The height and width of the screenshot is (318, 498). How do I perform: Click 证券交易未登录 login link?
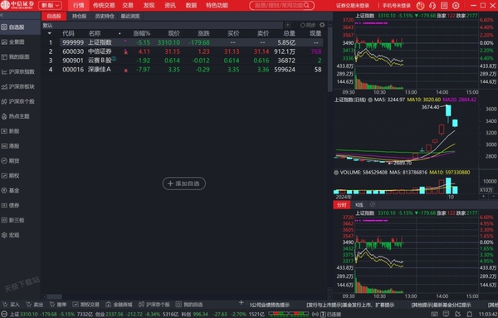pos(353,6)
